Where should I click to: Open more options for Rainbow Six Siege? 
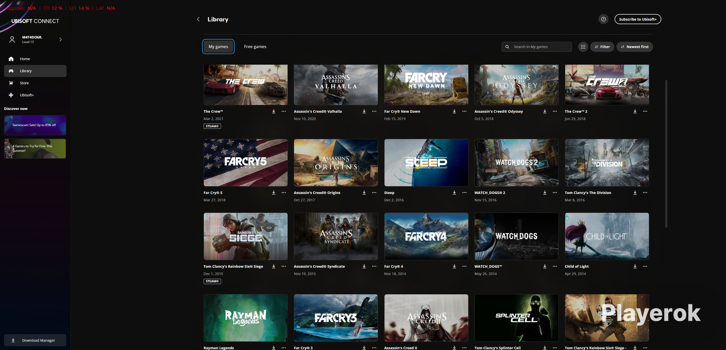tap(284, 266)
